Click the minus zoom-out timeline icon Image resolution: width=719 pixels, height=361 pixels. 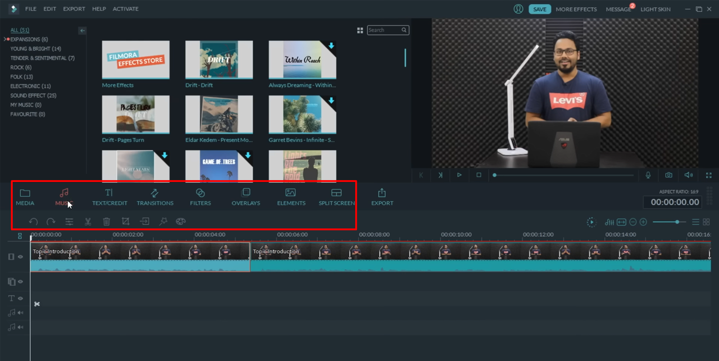[633, 222]
